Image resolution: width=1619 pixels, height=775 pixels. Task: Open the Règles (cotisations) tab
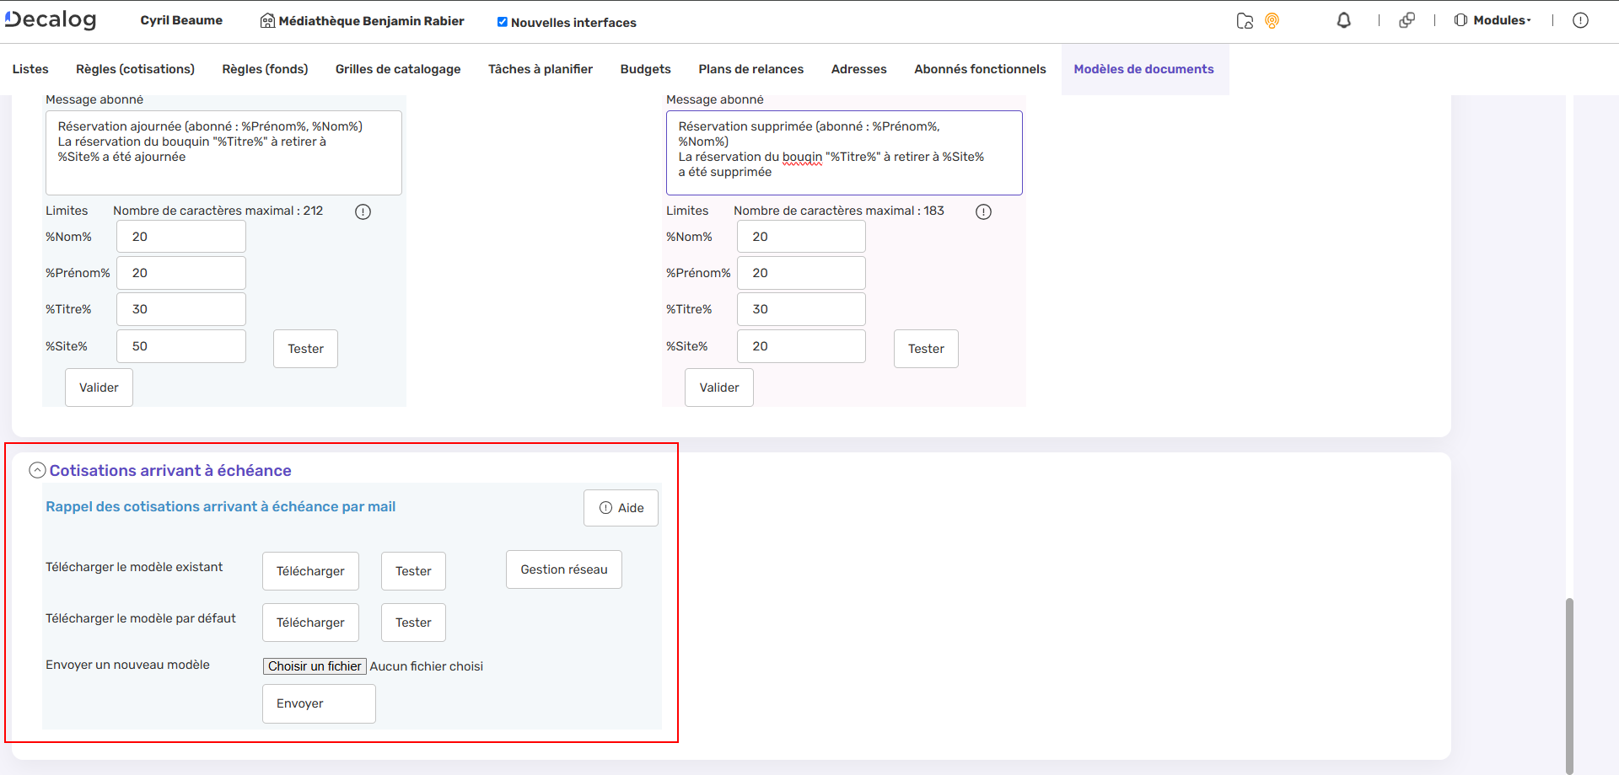134,69
